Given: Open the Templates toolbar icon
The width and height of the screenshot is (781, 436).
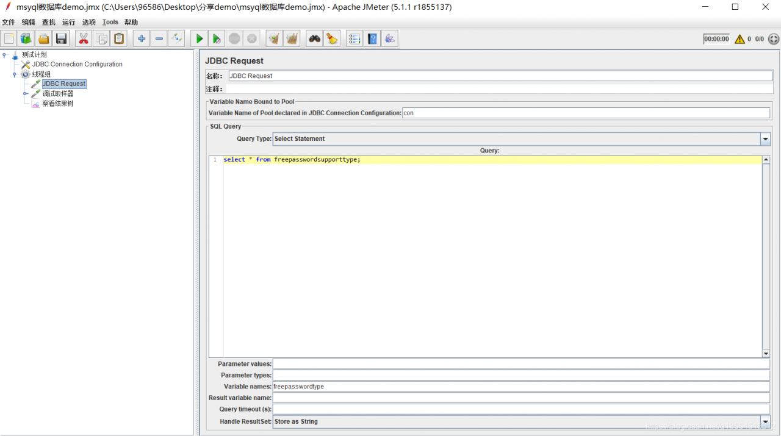Looking at the screenshot, I should (26, 39).
